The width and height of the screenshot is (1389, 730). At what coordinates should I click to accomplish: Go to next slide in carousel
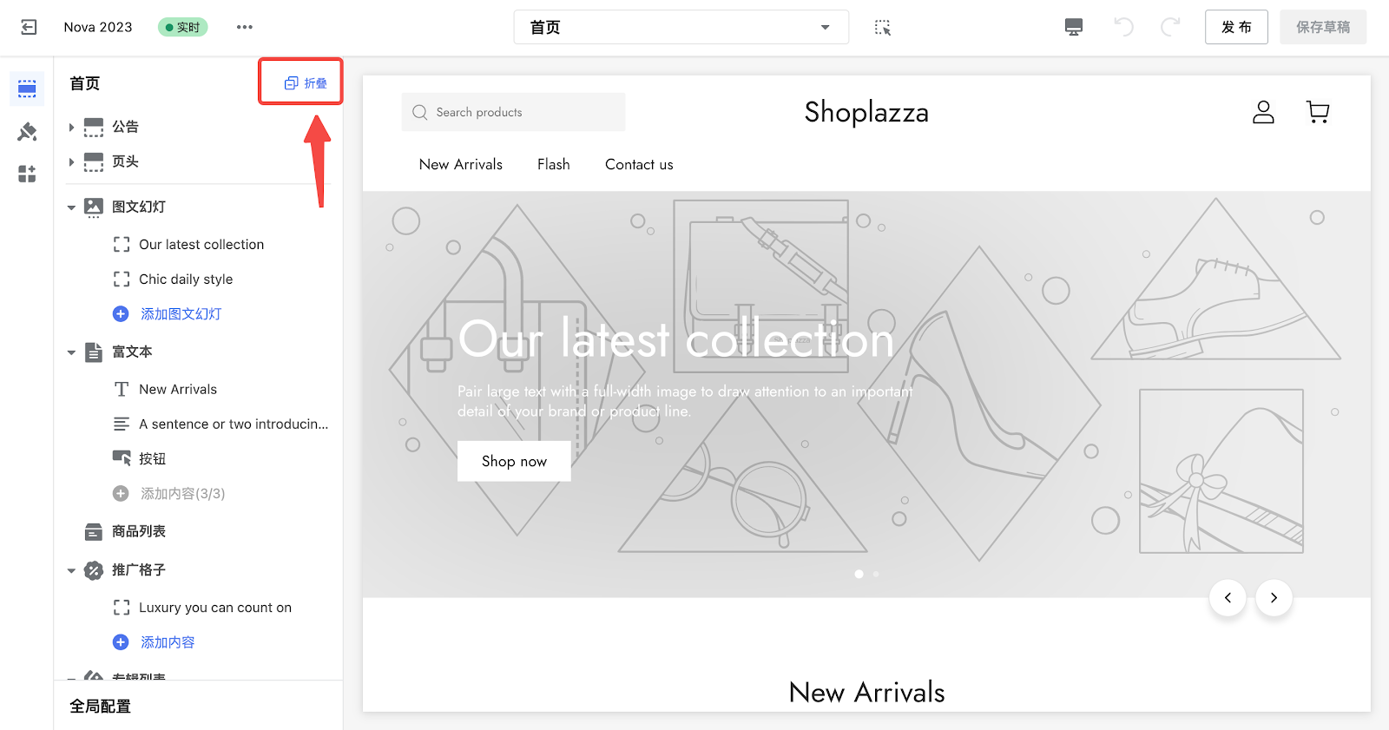tap(1274, 597)
